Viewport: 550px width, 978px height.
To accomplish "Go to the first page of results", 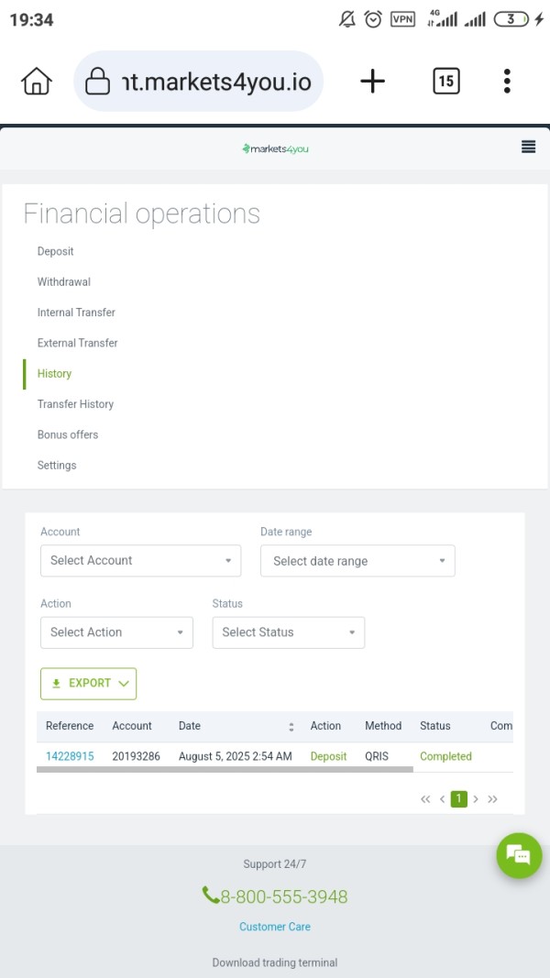I will pos(425,799).
